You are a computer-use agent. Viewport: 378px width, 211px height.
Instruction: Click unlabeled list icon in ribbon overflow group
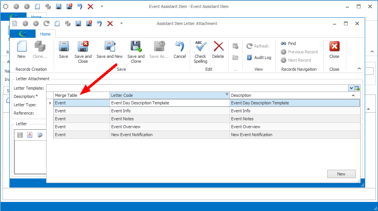click(235, 46)
